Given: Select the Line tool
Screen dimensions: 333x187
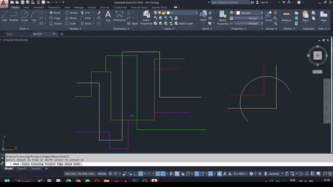Looking at the screenshot, I should 5,16.
